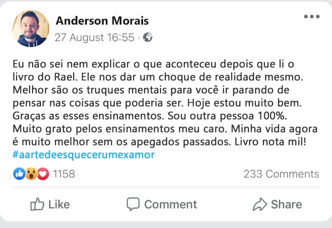
Task: Open the #aartedeesquecerumexamor hashtag link
Action: [x=84, y=155]
